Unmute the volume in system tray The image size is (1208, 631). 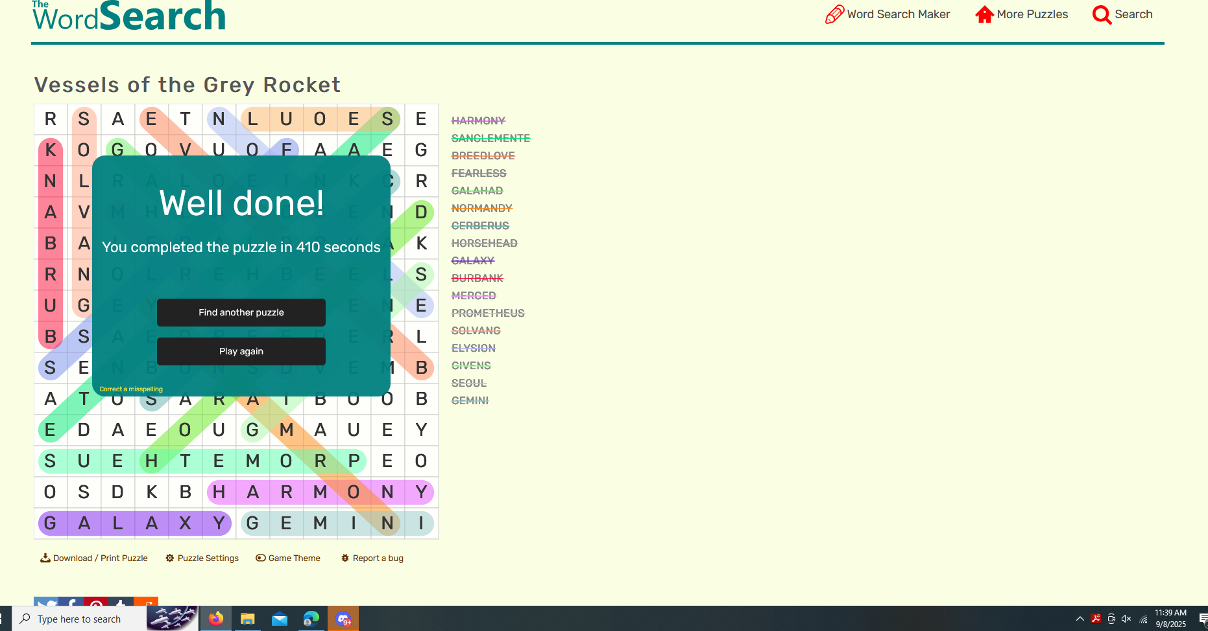click(x=1126, y=619)
